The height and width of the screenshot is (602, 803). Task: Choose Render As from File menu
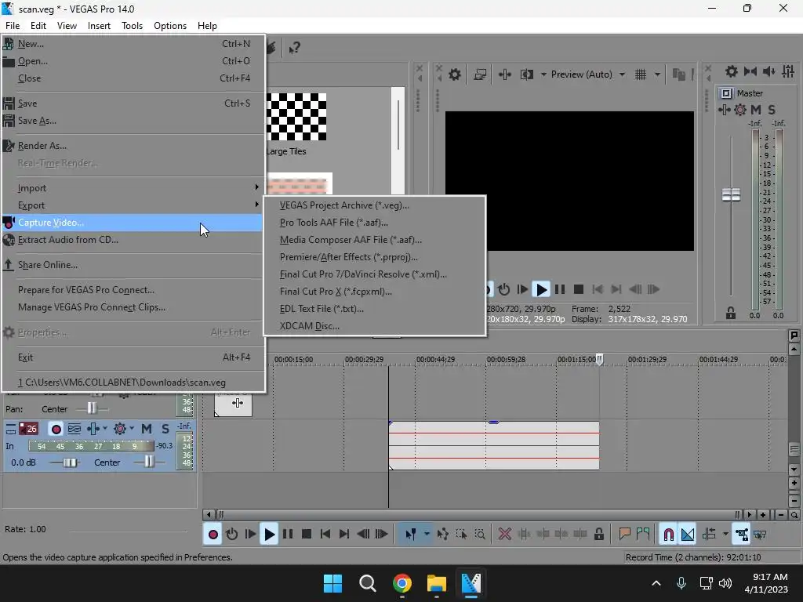133,146
